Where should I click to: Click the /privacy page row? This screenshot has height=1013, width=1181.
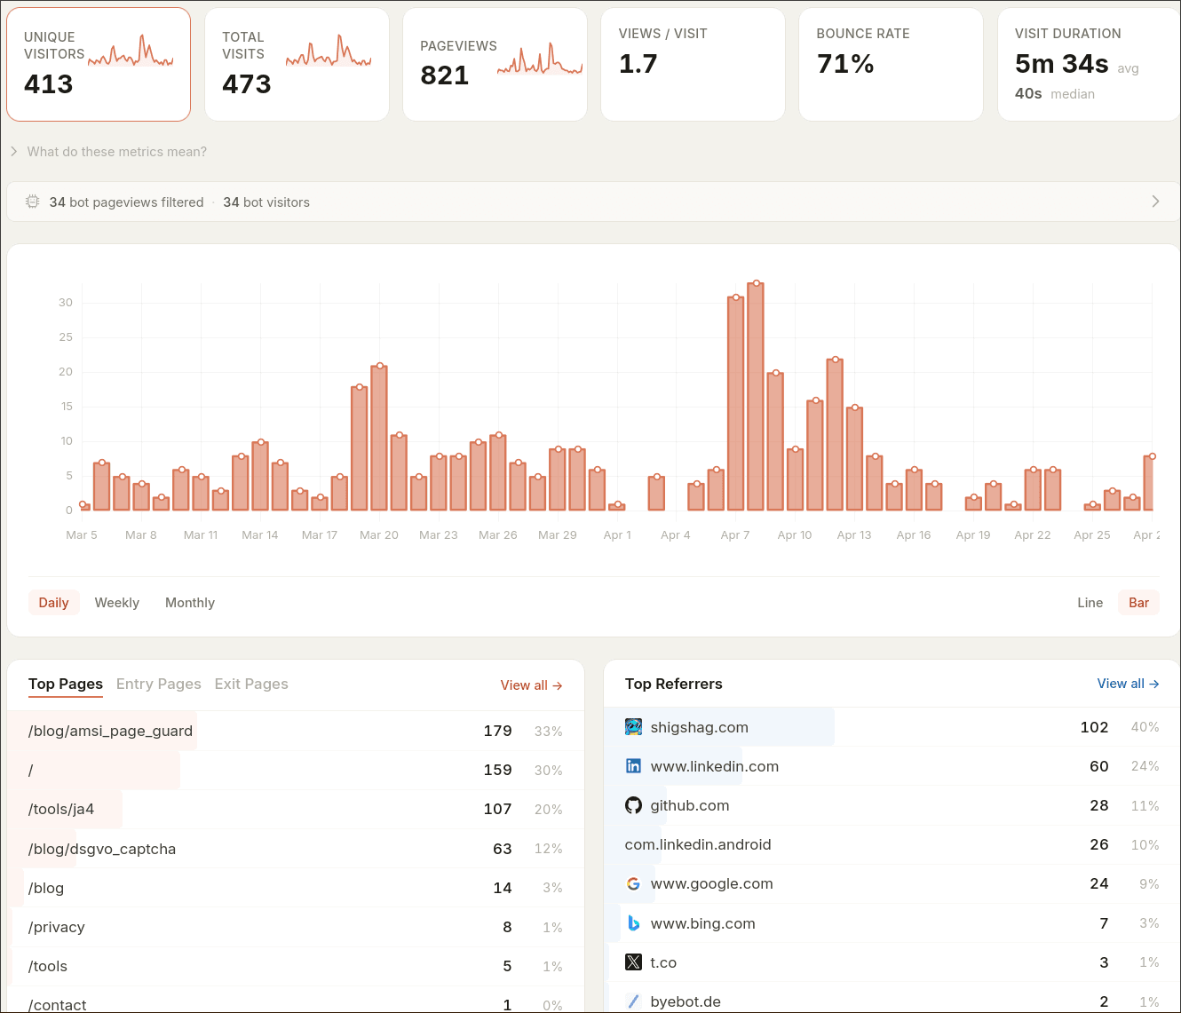[x=296, y=927]
